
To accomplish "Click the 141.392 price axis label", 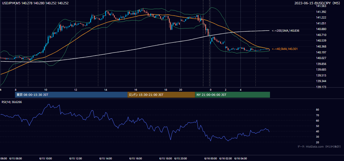I will coord(321,12).
